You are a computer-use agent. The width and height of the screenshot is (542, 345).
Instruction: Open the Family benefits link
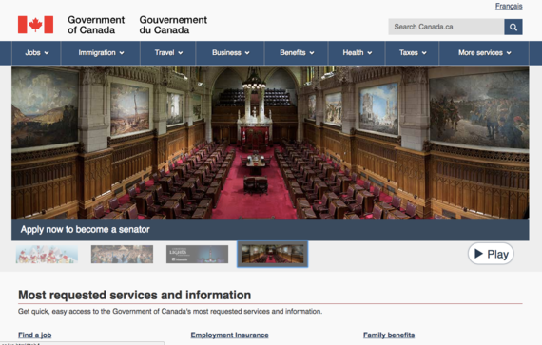[x=389, y=335]
